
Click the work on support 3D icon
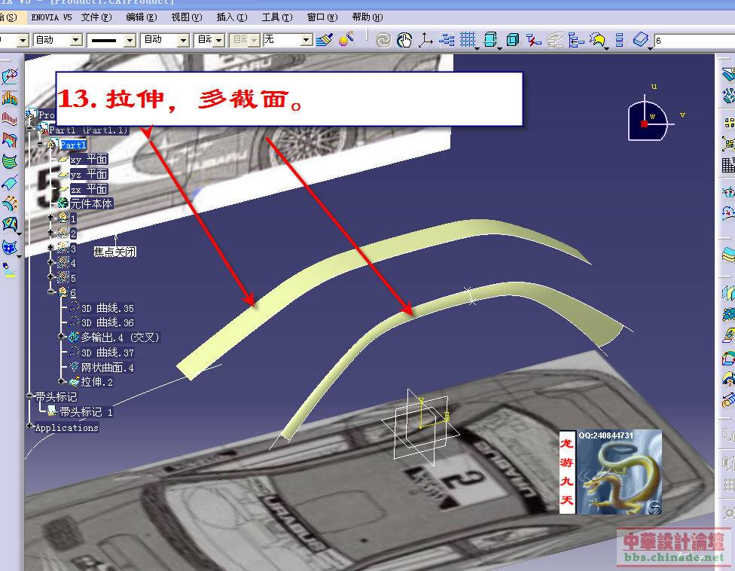(491, 40)
